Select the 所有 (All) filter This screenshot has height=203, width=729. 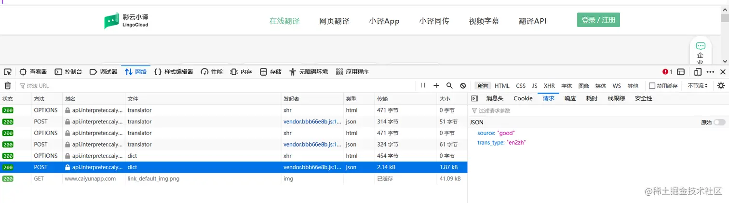pyautogui.click(x=483, y=86)
